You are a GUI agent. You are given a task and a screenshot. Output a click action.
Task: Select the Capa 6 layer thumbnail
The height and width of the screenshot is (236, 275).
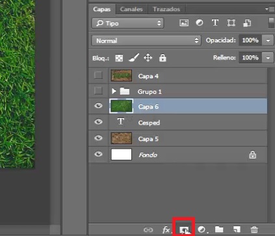pyautogui.click(x=122, y=106)
